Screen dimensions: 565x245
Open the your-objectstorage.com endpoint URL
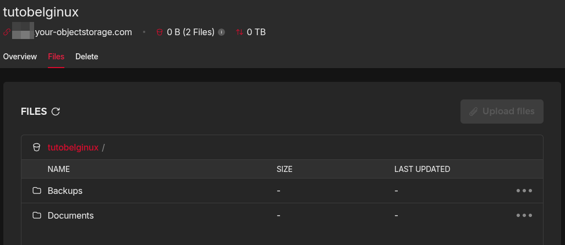72,32
